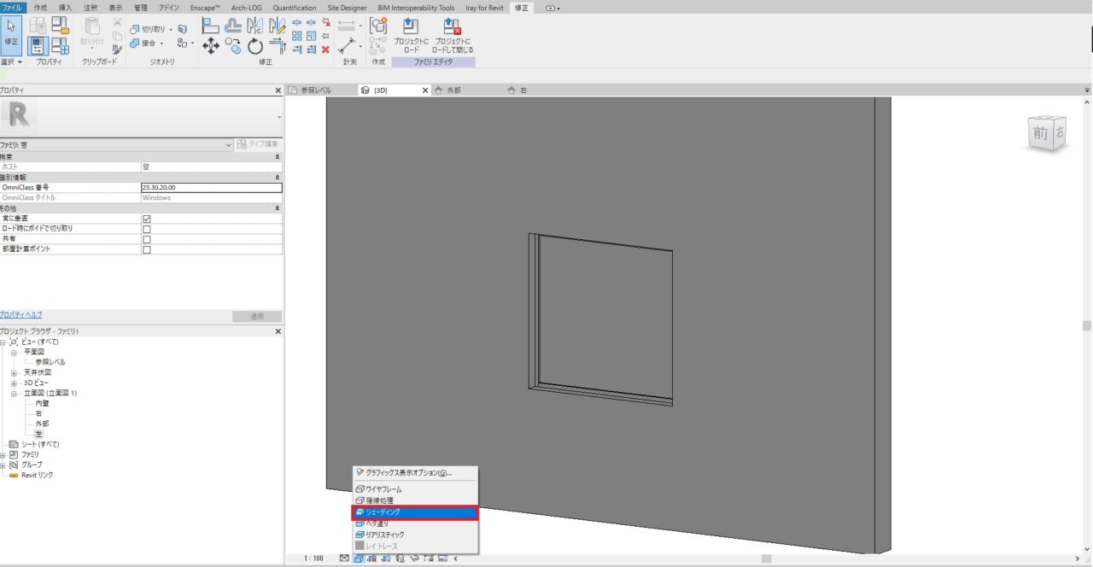Expand the ファミリ tree node
Image resolution: width=1093 pixels, height=567 pixels.
[x=3, y=454]
